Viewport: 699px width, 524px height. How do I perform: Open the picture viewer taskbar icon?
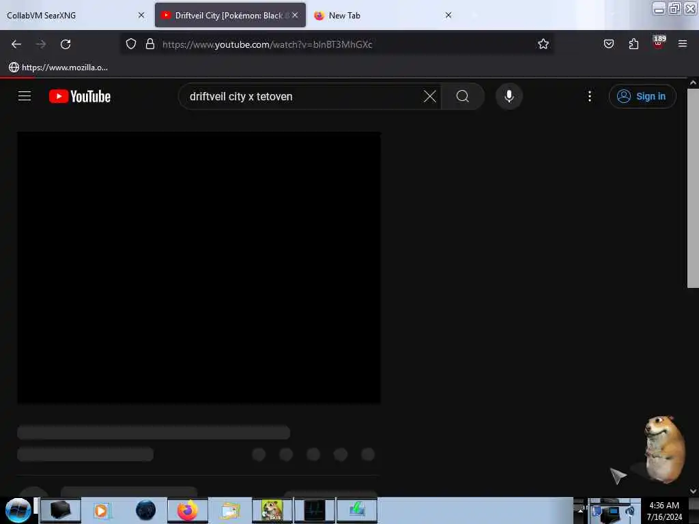230,510
